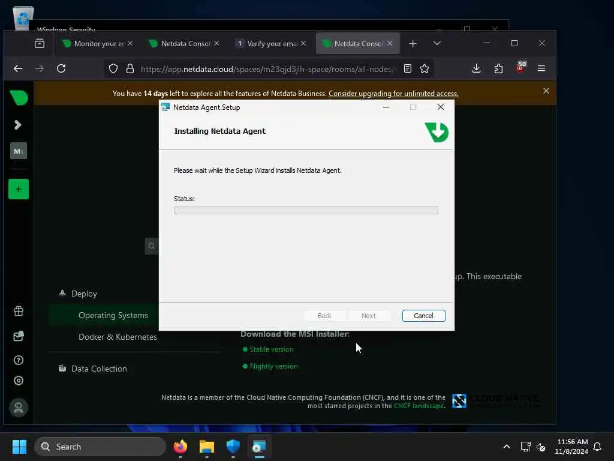Click the installer icon in taskbar
This screenshot has width=614, height=461.
[x=259, y=447]
